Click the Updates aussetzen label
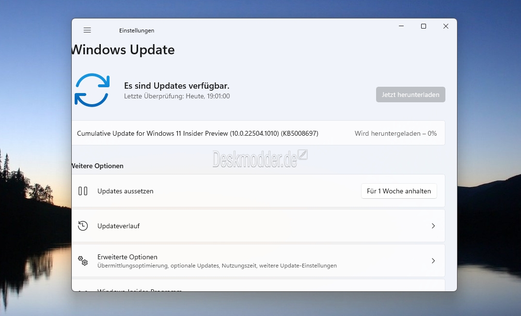The image size is (521, 316). tap(125, 191)
